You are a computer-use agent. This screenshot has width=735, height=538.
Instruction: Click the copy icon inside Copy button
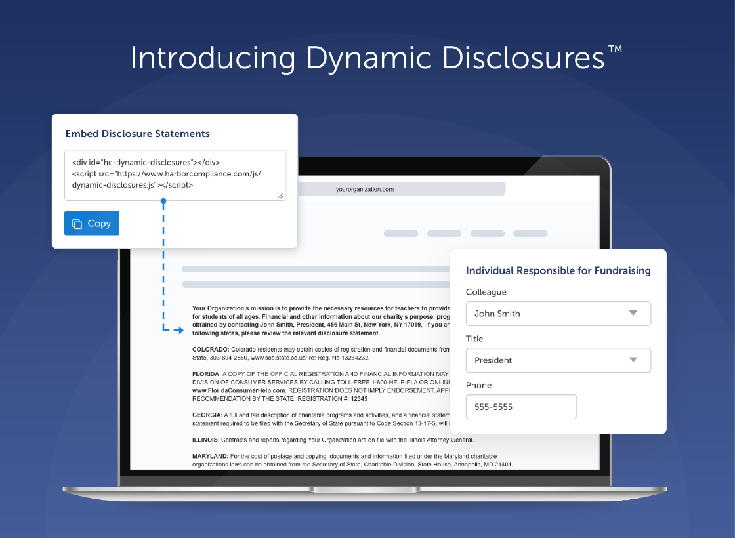point(77,224)
